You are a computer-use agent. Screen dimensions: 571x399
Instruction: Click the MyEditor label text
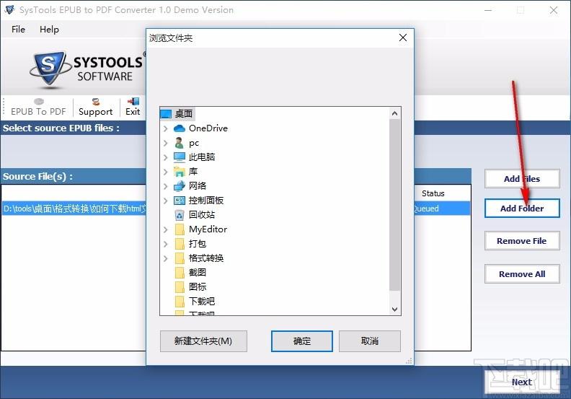click(208, 229)
